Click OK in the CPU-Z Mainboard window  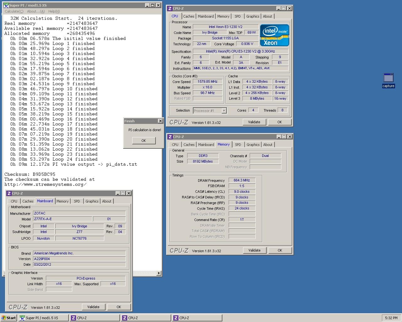click(x=119, y=307)
